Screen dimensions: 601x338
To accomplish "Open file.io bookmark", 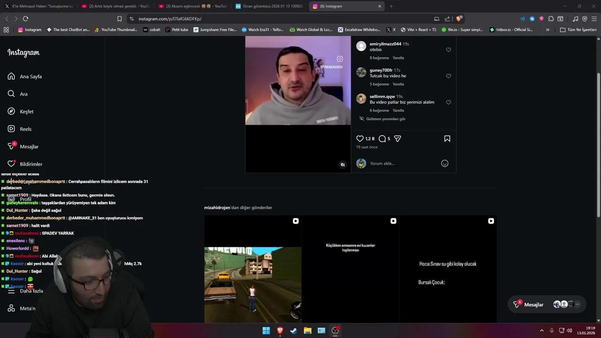I will coord(462,30).
